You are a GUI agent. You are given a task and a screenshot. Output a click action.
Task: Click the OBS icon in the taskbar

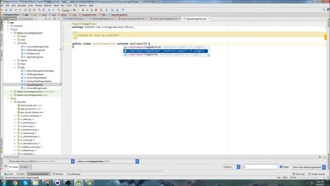[68, 183]
